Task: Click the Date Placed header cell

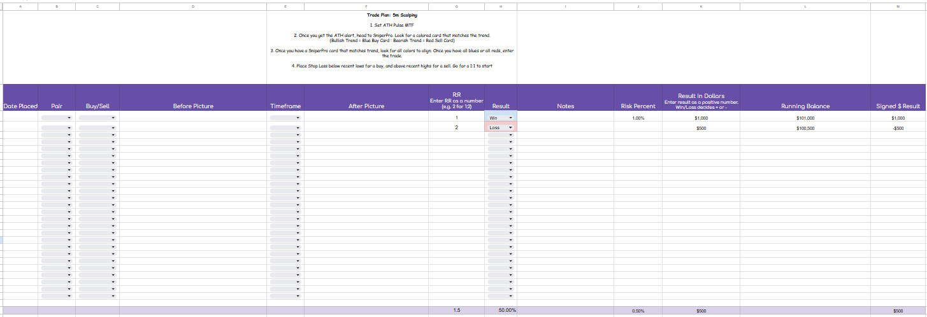Action: tap(20, 106)
